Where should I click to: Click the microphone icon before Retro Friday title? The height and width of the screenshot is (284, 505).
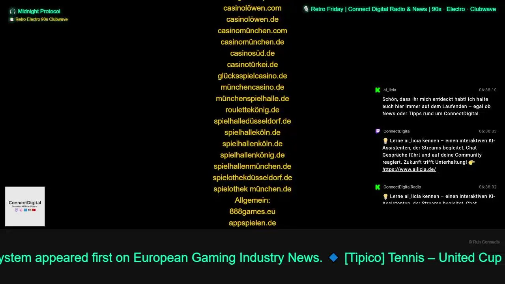click(306, 9)
